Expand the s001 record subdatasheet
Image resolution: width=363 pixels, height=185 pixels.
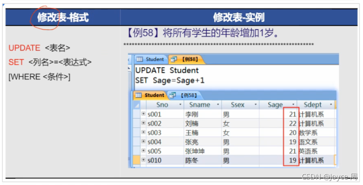click(143, 114)
